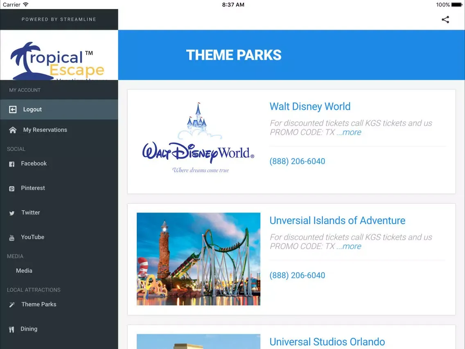The height and width of the screenshot is (349, 465).
Task: Click the YouTube logo icon
Action: [11, 238]
